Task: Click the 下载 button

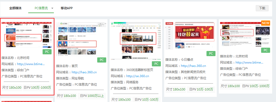Action: click(x=262, y=8)
